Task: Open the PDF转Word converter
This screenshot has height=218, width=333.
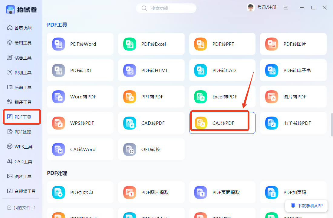Action: point(80,44)
